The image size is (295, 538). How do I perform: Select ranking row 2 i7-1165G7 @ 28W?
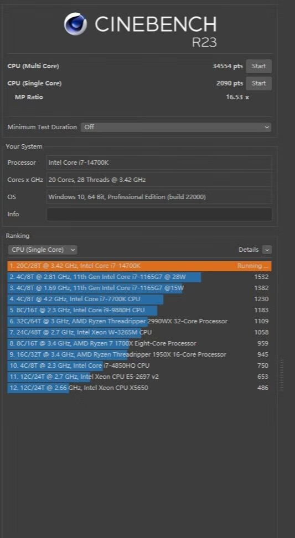[x=139, y=277]
